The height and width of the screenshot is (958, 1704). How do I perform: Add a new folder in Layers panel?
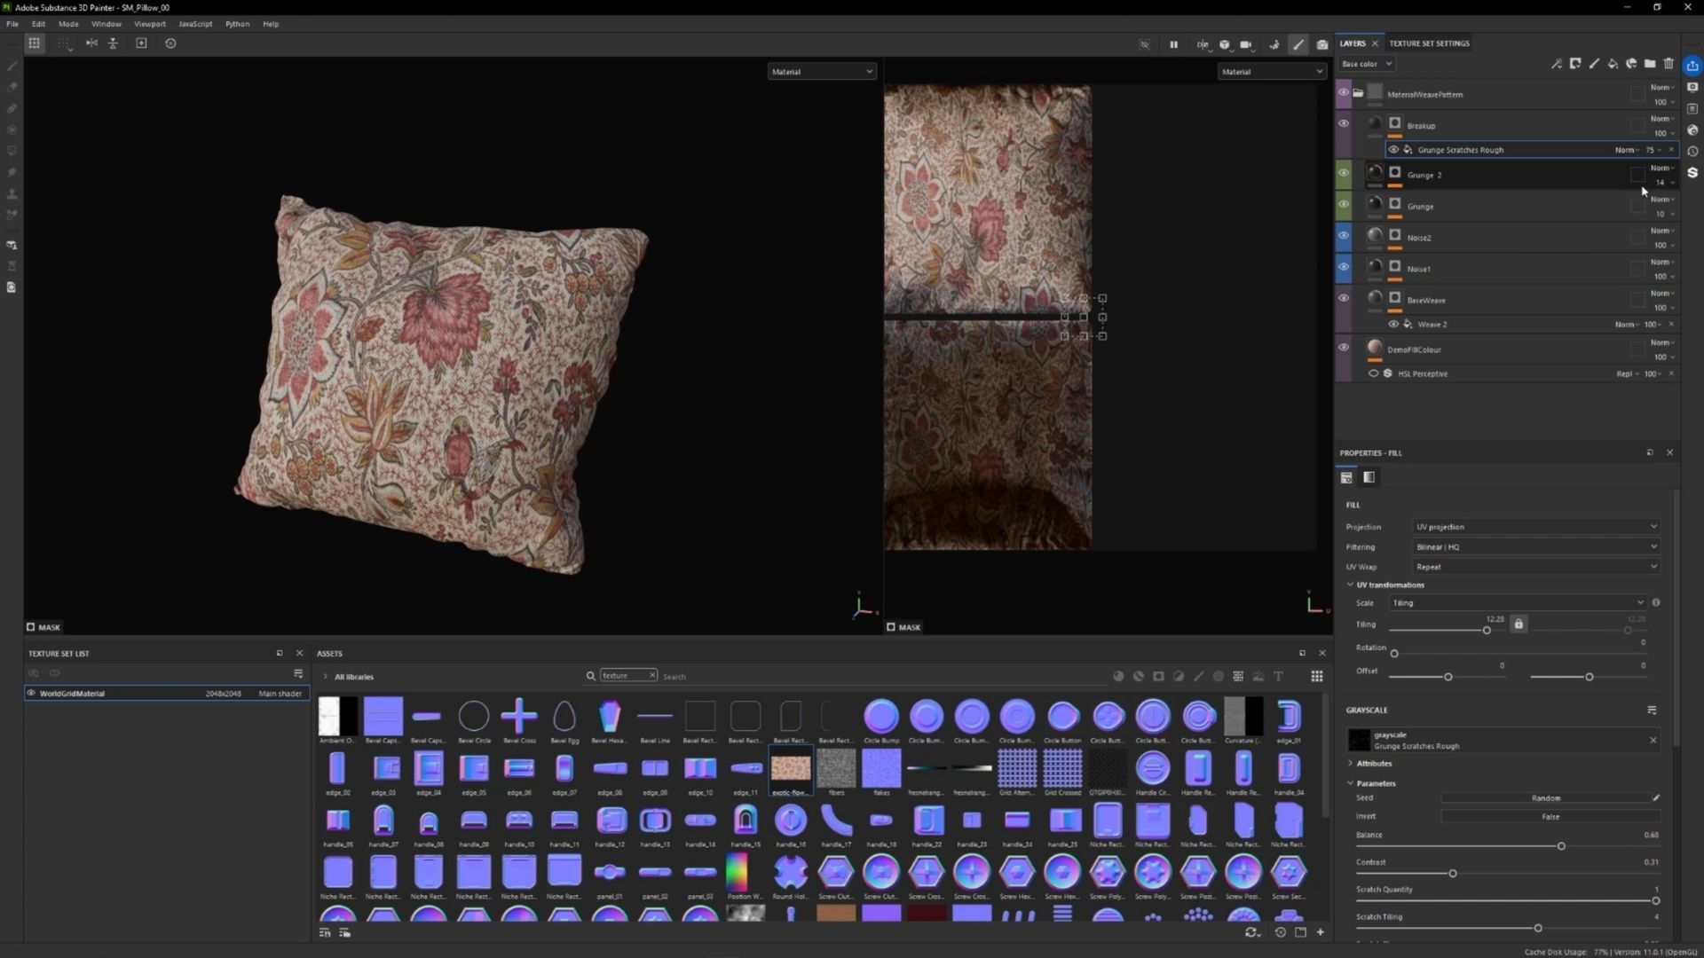coord(1650,63)
